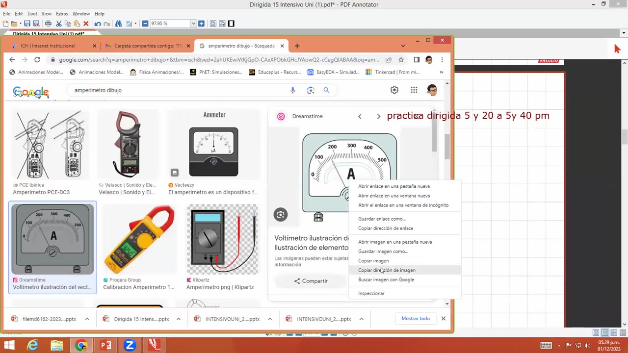This screenshot has height=353, width=628.
Task: Click the share page icon in address bar
Action: 389,60
